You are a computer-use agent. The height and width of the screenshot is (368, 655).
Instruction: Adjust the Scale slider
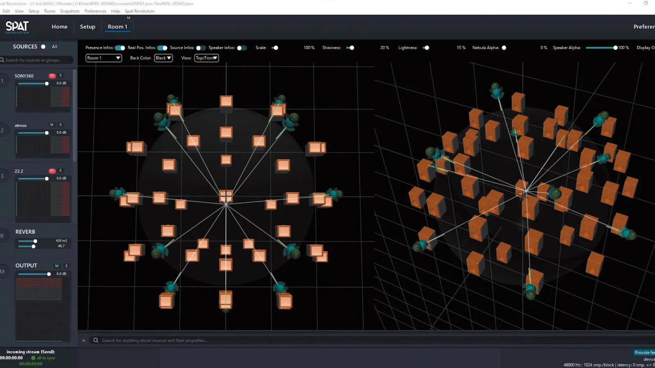tap(275, 48)
